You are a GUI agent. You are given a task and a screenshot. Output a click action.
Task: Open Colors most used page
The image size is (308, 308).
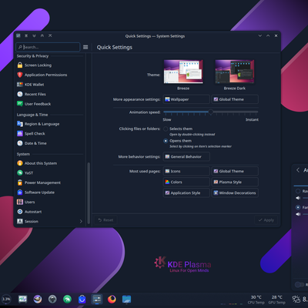click(186, 182)
